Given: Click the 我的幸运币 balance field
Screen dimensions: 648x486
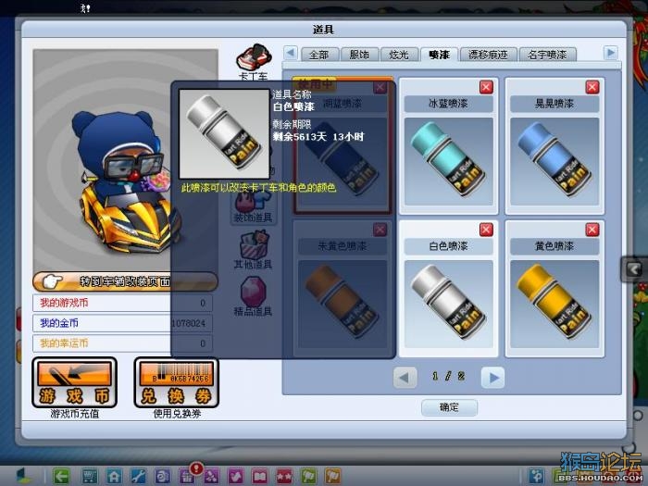Looking at the screenshot, I should [x=123, y=343].
